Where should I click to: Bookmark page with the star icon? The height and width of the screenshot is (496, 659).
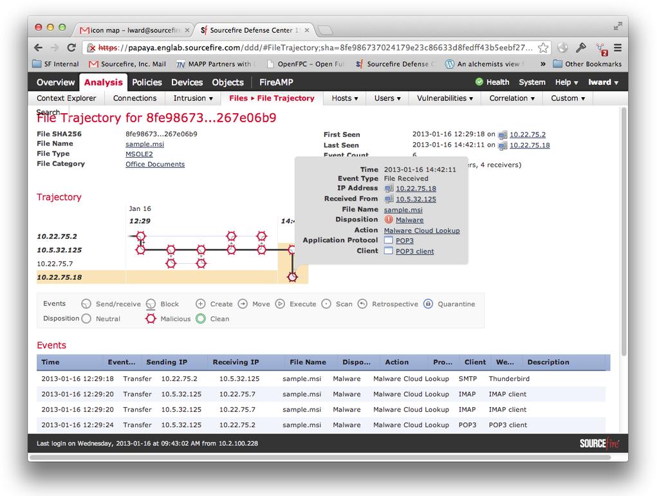tap(543, 48)
